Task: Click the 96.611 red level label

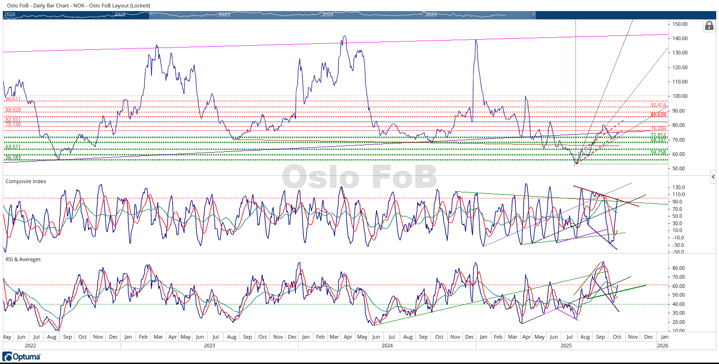Action: tap(13, 99)
